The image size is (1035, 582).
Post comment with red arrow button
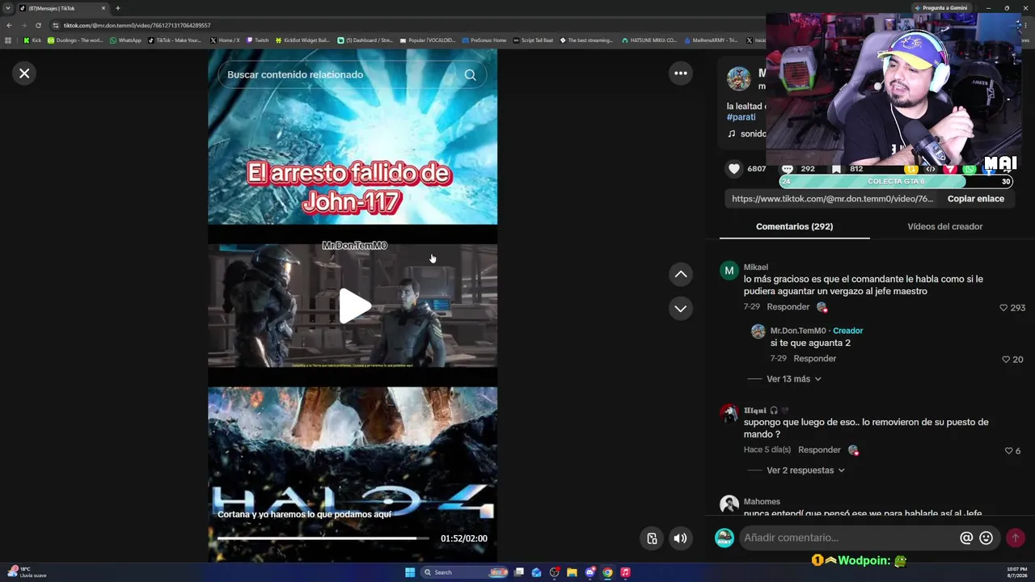click(1016, 538)
